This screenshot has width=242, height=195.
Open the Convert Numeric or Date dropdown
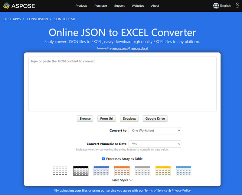(x=155, y=144)
